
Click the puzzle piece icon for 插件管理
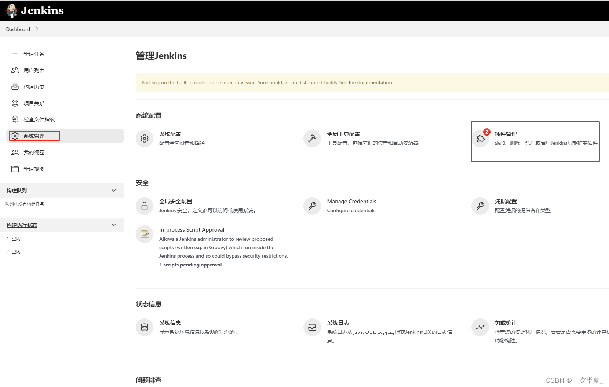tap(480, 139)
